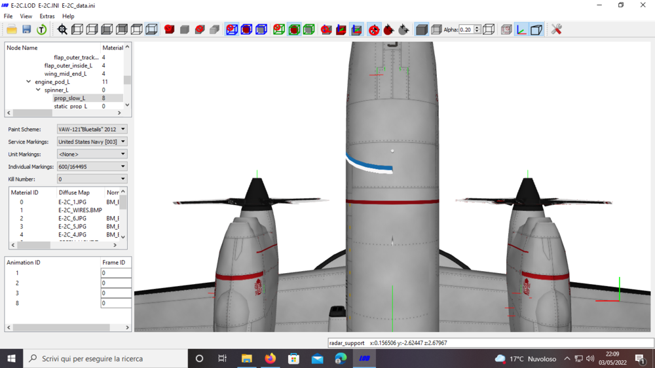Open the Individual Markings dropdown
655x368 pixels.
[92, 166]
